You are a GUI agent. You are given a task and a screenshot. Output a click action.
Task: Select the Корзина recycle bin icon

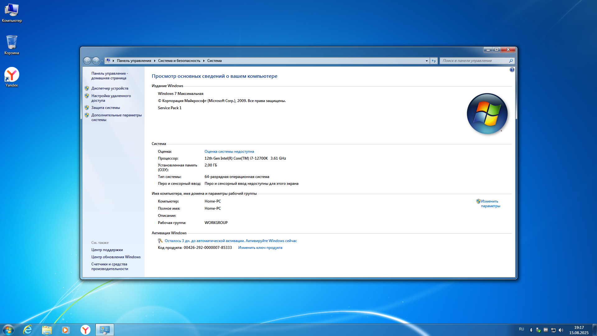point(12,45)
